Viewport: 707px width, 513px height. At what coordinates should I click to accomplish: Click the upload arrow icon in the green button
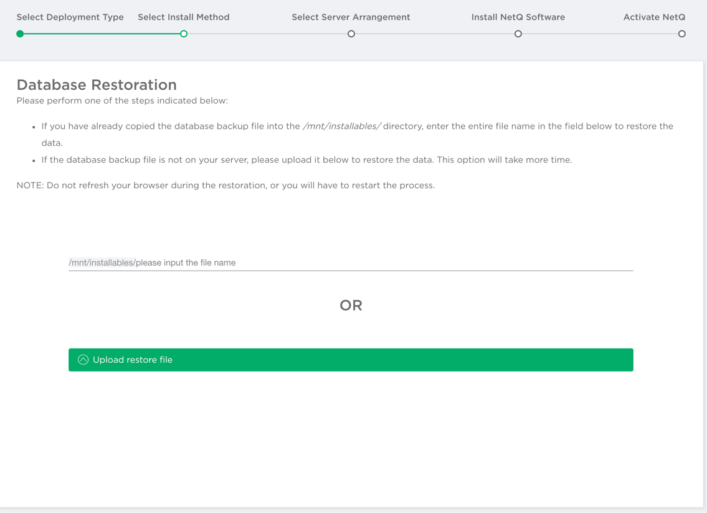click(x=83, y=360)
